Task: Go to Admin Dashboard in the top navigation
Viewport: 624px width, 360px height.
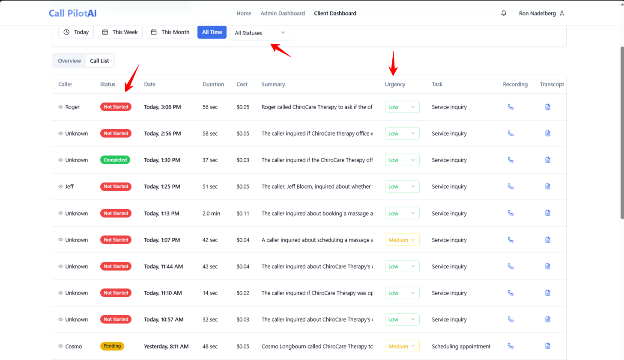Action: tap(283, 13)
